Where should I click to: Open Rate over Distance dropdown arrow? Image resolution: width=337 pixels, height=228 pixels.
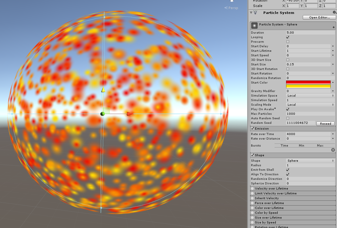click(333, 138)
